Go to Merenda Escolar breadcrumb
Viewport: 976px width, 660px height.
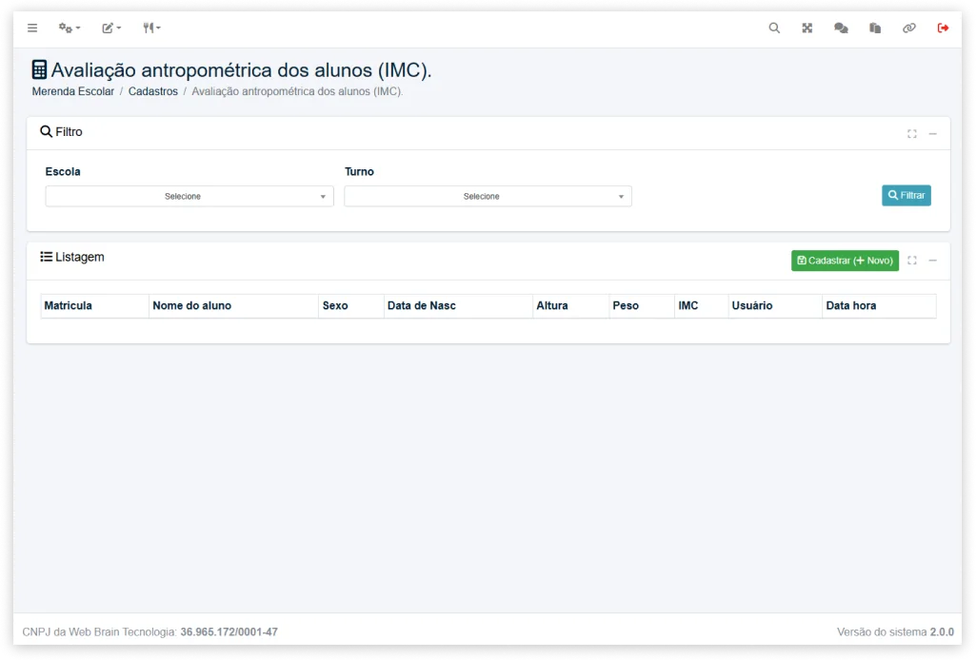[72, 91]
